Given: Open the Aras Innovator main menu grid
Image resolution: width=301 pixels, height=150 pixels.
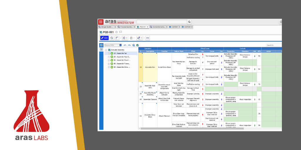Looking at the screenshot, I should click(101, 22).
